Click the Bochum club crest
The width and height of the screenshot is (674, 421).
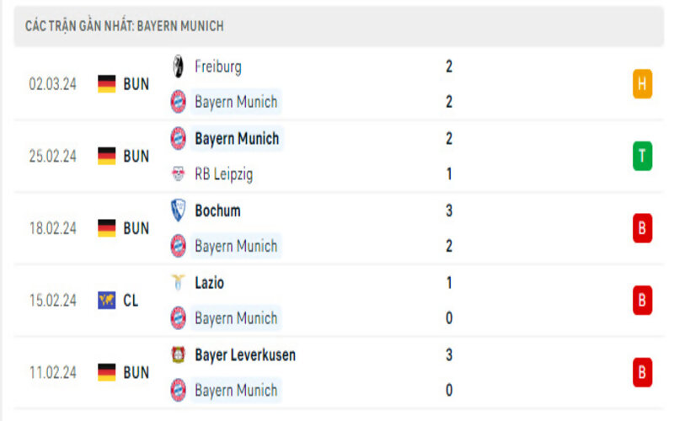point(178,210)
